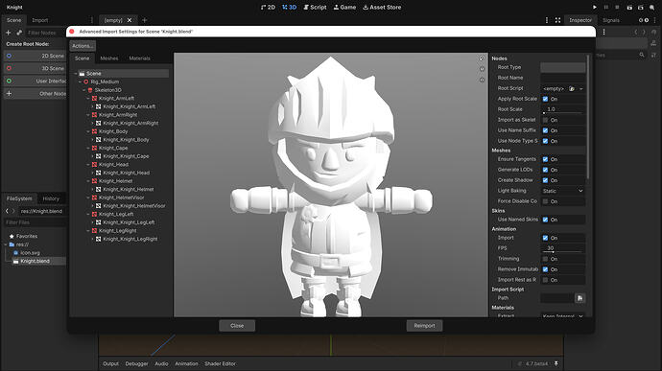Image resolution: width=662 pixels, height=371 pixels.
Task: Click the Skeleton3D node icon
Action: (90, 90)
